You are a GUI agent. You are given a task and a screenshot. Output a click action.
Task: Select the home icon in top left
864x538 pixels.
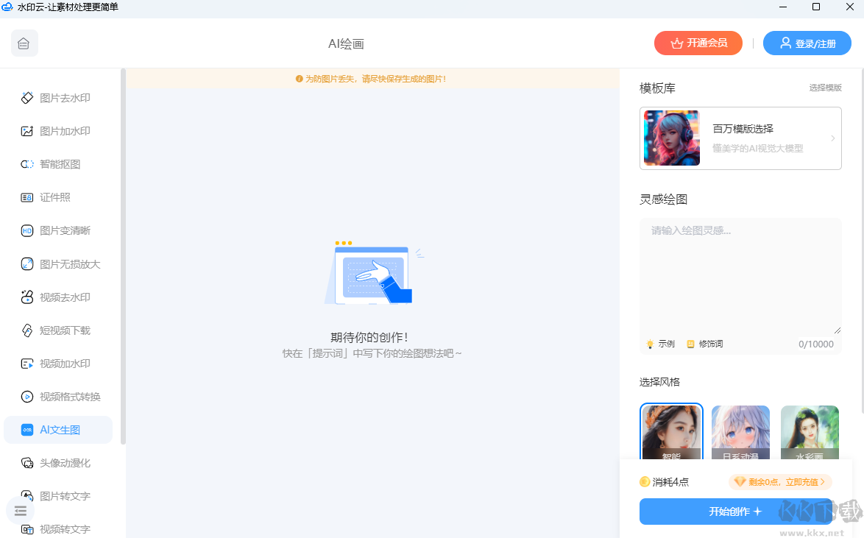[24, 43]
